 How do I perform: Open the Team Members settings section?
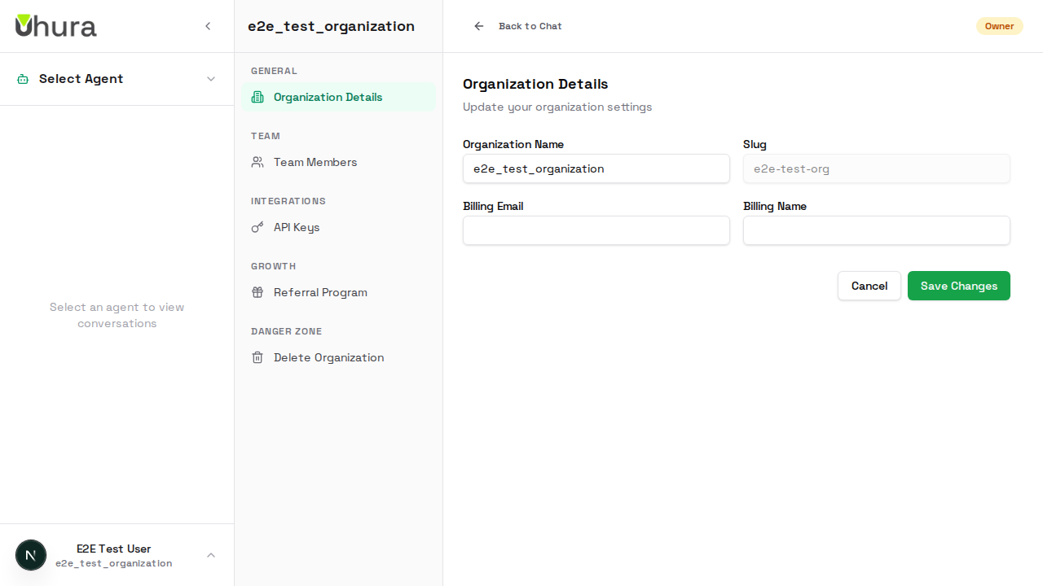[315, 162]
